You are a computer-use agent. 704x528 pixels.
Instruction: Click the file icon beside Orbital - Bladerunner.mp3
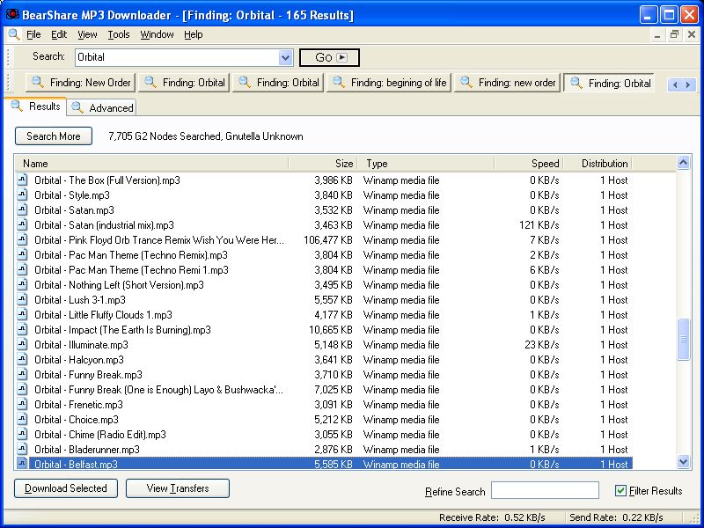click(23, 450)
